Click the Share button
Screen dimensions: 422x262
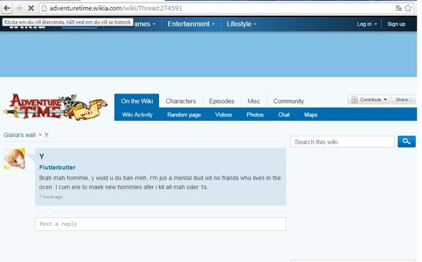(x=404, y=99)
